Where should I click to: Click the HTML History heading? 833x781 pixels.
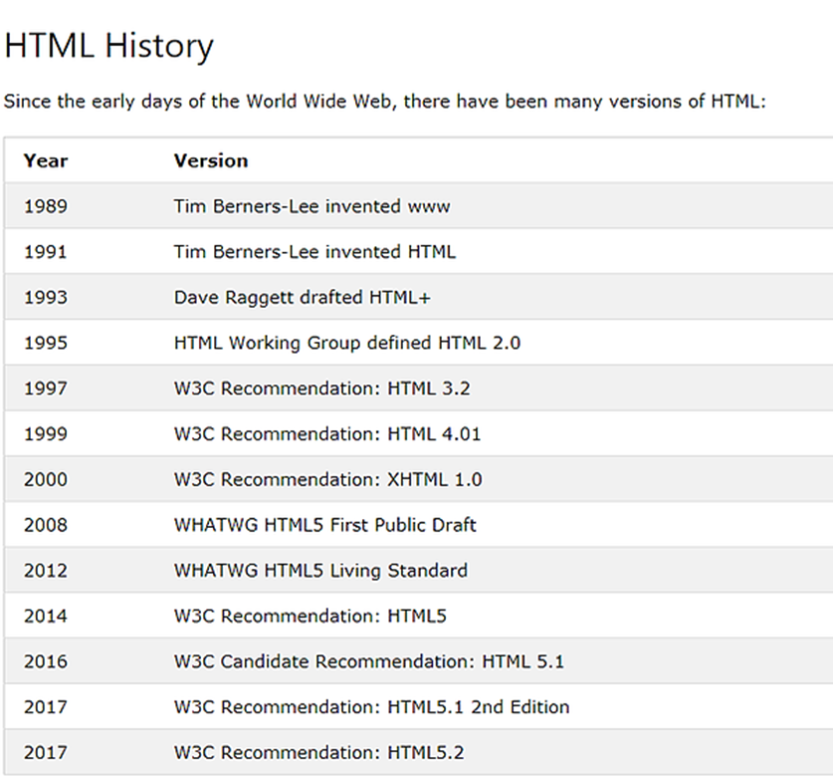(x=108, y=46)
